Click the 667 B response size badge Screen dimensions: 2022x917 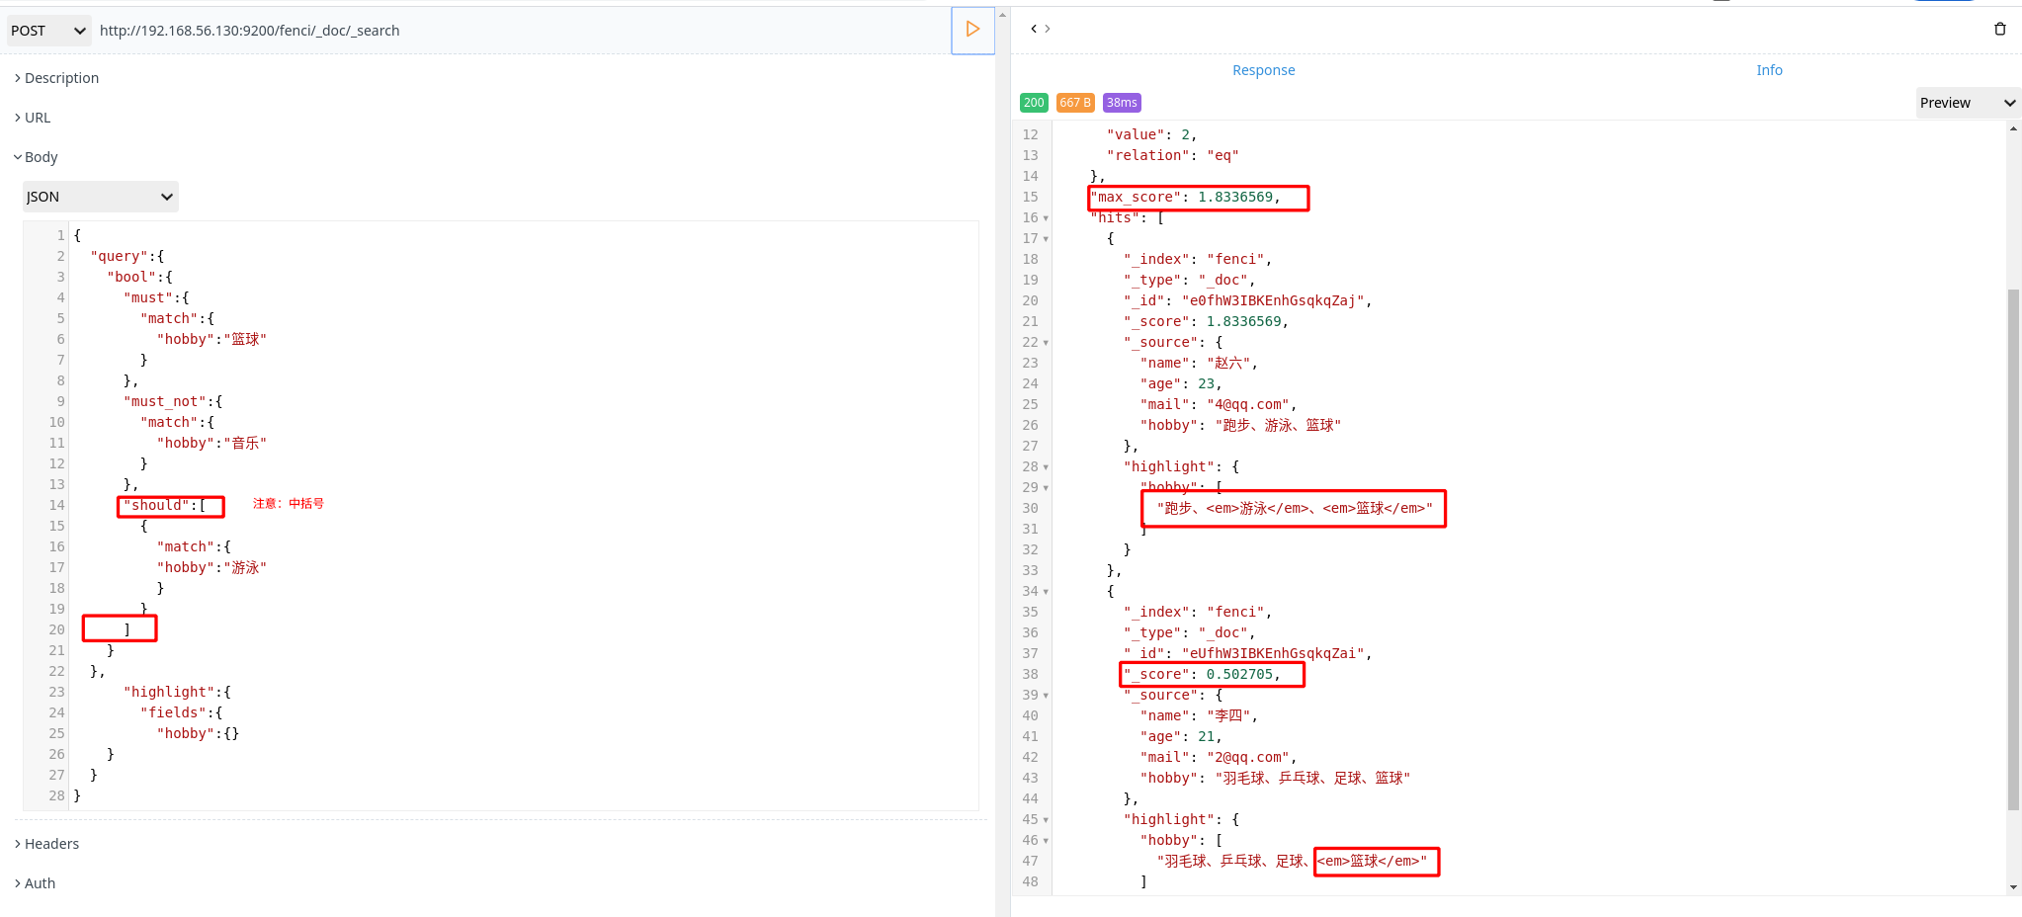click(1076, 102)
